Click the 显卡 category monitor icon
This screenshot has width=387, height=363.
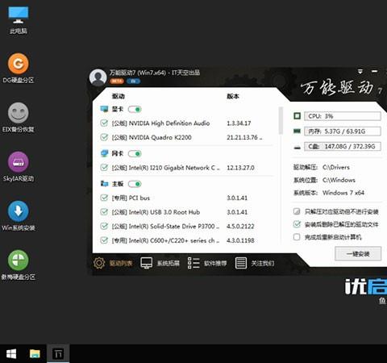pyautogui.click(x=104, y=109)
